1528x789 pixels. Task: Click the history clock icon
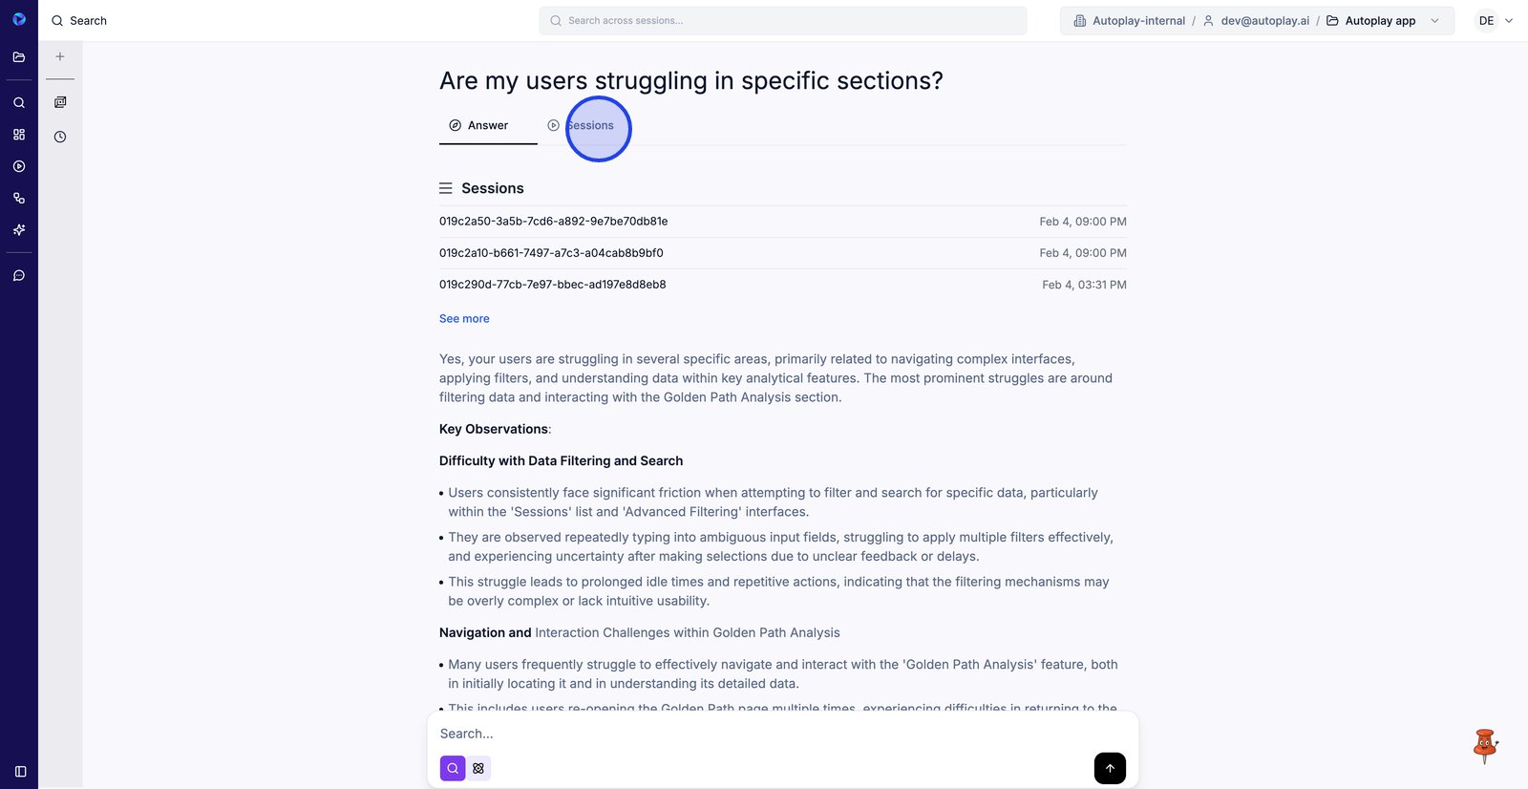click(60, 137)
